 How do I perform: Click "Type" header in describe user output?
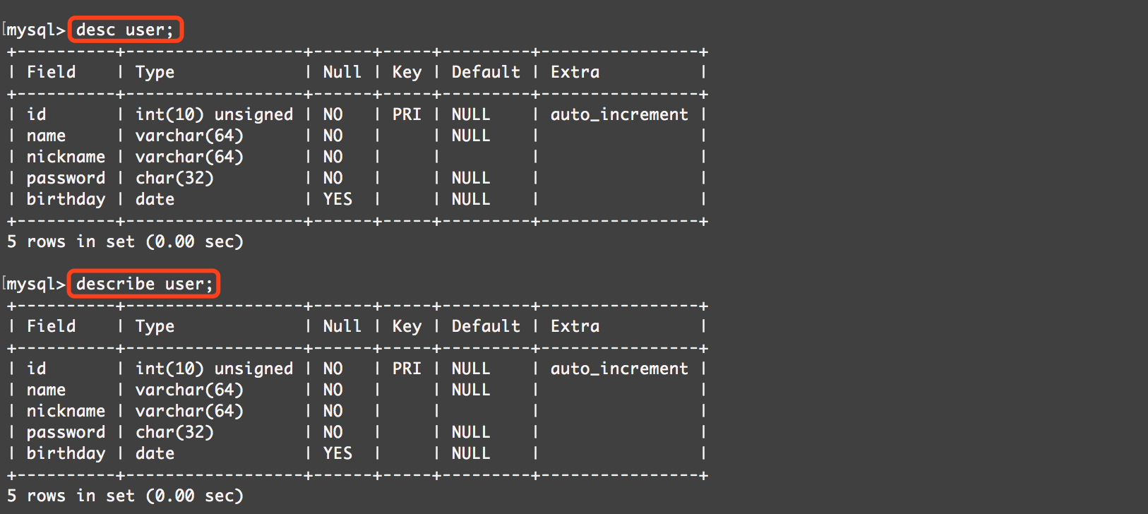(155, 326)
